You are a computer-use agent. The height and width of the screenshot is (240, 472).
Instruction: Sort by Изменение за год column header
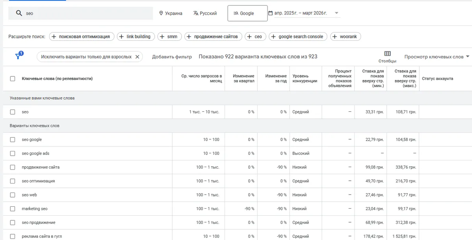point(276,78)
